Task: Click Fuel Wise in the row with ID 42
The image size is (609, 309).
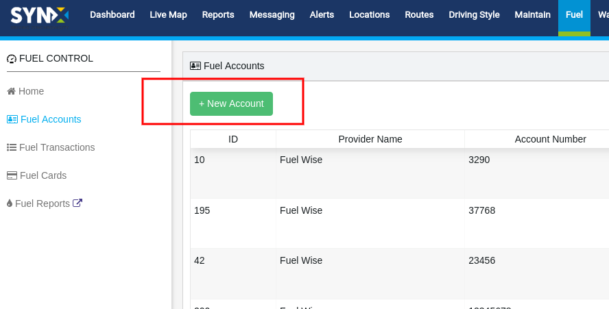Action: click(x=301, y=260)
